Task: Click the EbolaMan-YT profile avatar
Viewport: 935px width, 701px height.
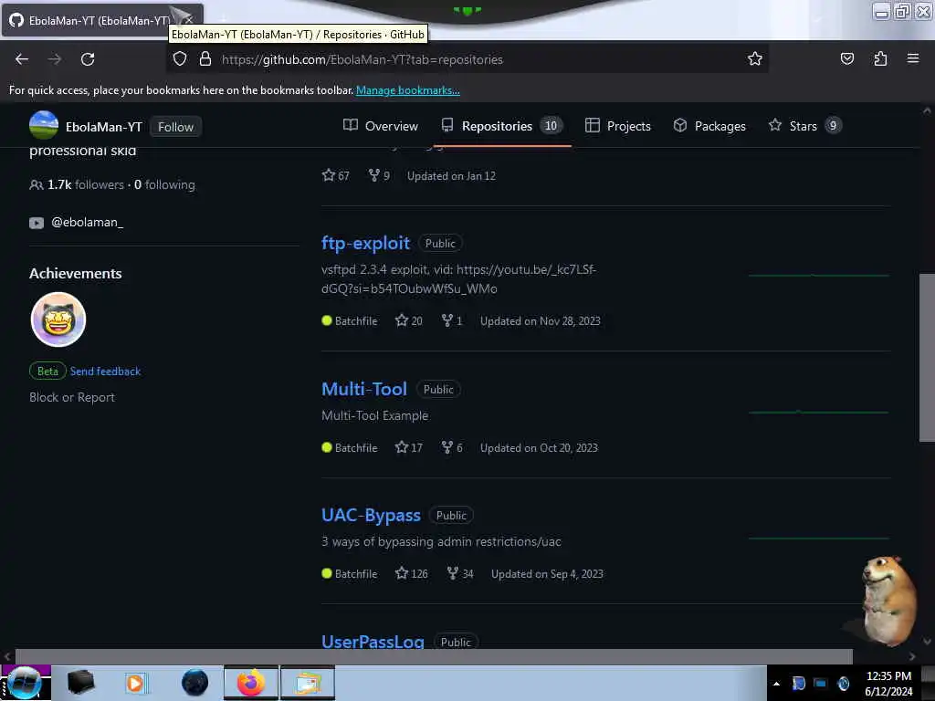Action: pos(44,126)
